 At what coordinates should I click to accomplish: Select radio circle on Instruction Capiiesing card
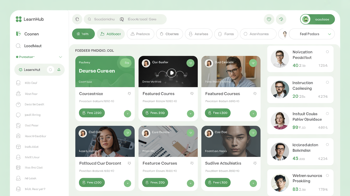(x=327, y=83)
